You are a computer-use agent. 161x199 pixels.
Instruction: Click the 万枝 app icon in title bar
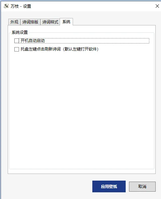(6, 6)
